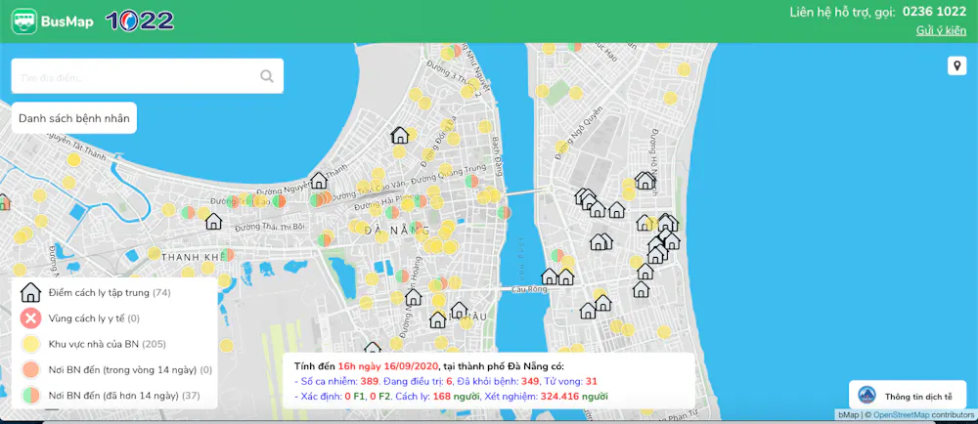The height and width of the screenshot is (424, 978).
Task: Click the 'Cầu Rồng' bridge label
Action: click(x=529, y=289)
